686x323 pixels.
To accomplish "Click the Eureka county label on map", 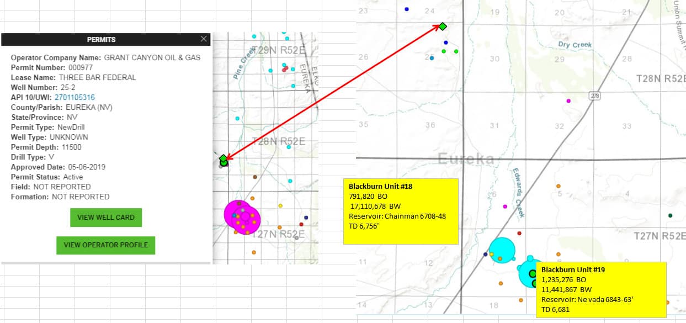I will point(466,159).
